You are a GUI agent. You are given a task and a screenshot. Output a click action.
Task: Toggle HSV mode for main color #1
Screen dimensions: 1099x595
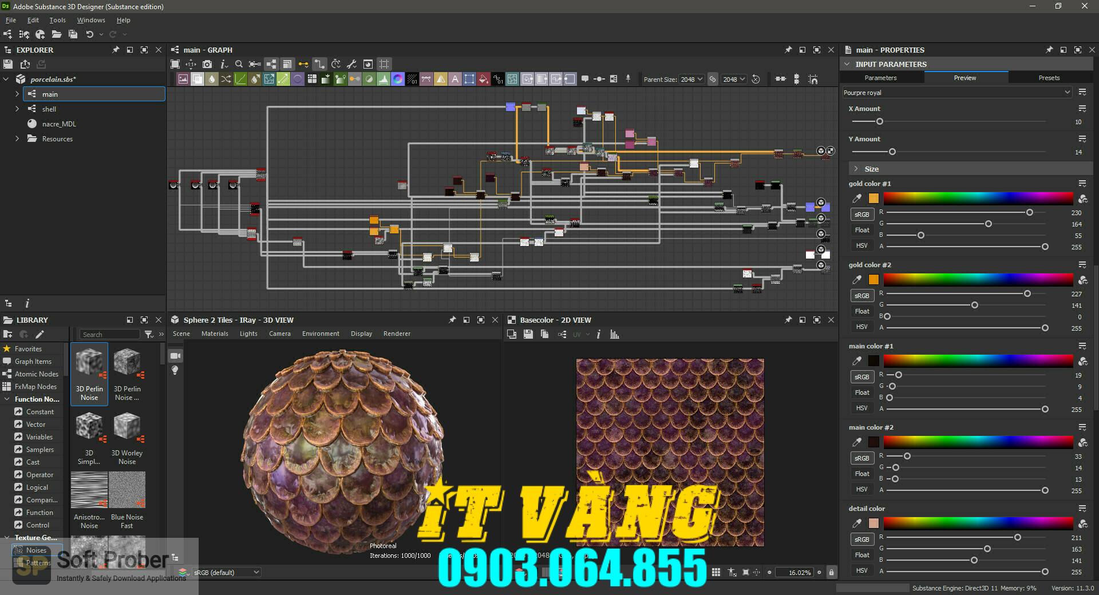click(x=861, y=408)
